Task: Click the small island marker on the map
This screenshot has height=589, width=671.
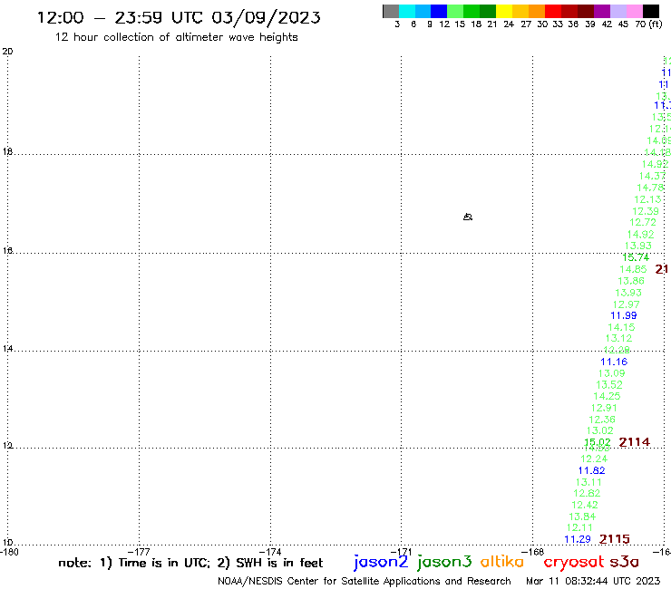Action: [468, 217]
